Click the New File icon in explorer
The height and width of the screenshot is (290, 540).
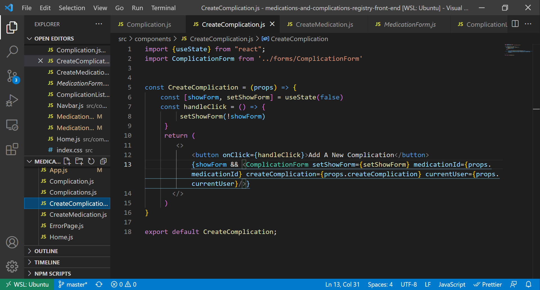pyautogui.click(x=67, y=161)
